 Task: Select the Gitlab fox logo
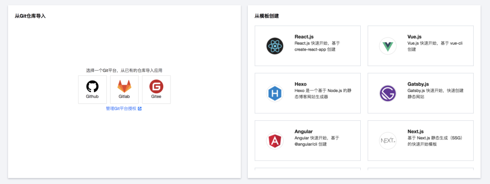point(124,86)
